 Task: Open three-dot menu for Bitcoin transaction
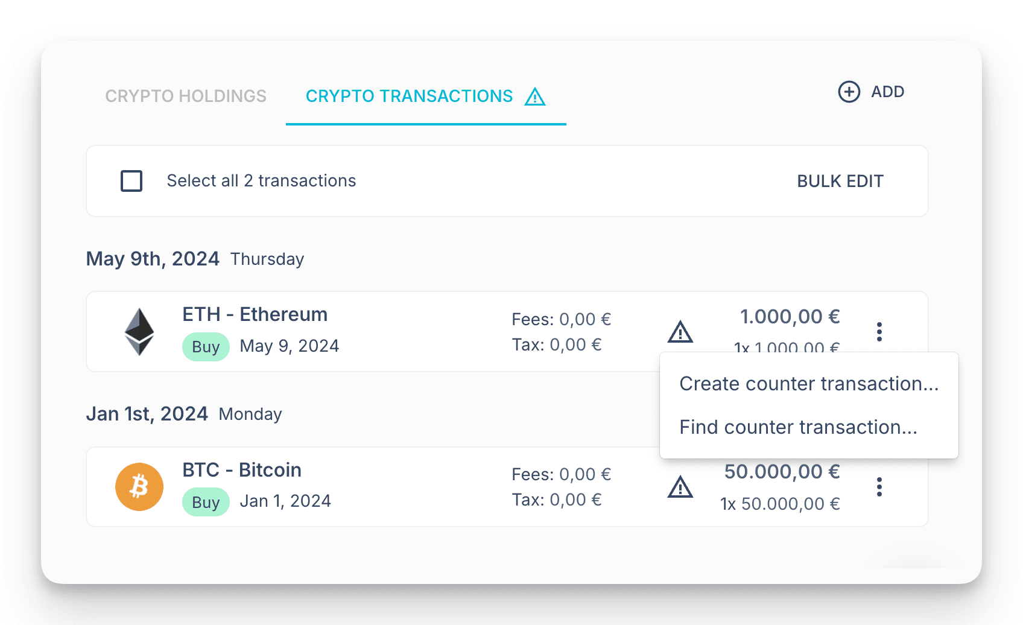[879, 487]
